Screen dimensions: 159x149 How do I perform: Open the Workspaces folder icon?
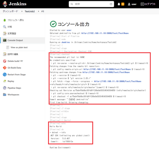point(5,95)
